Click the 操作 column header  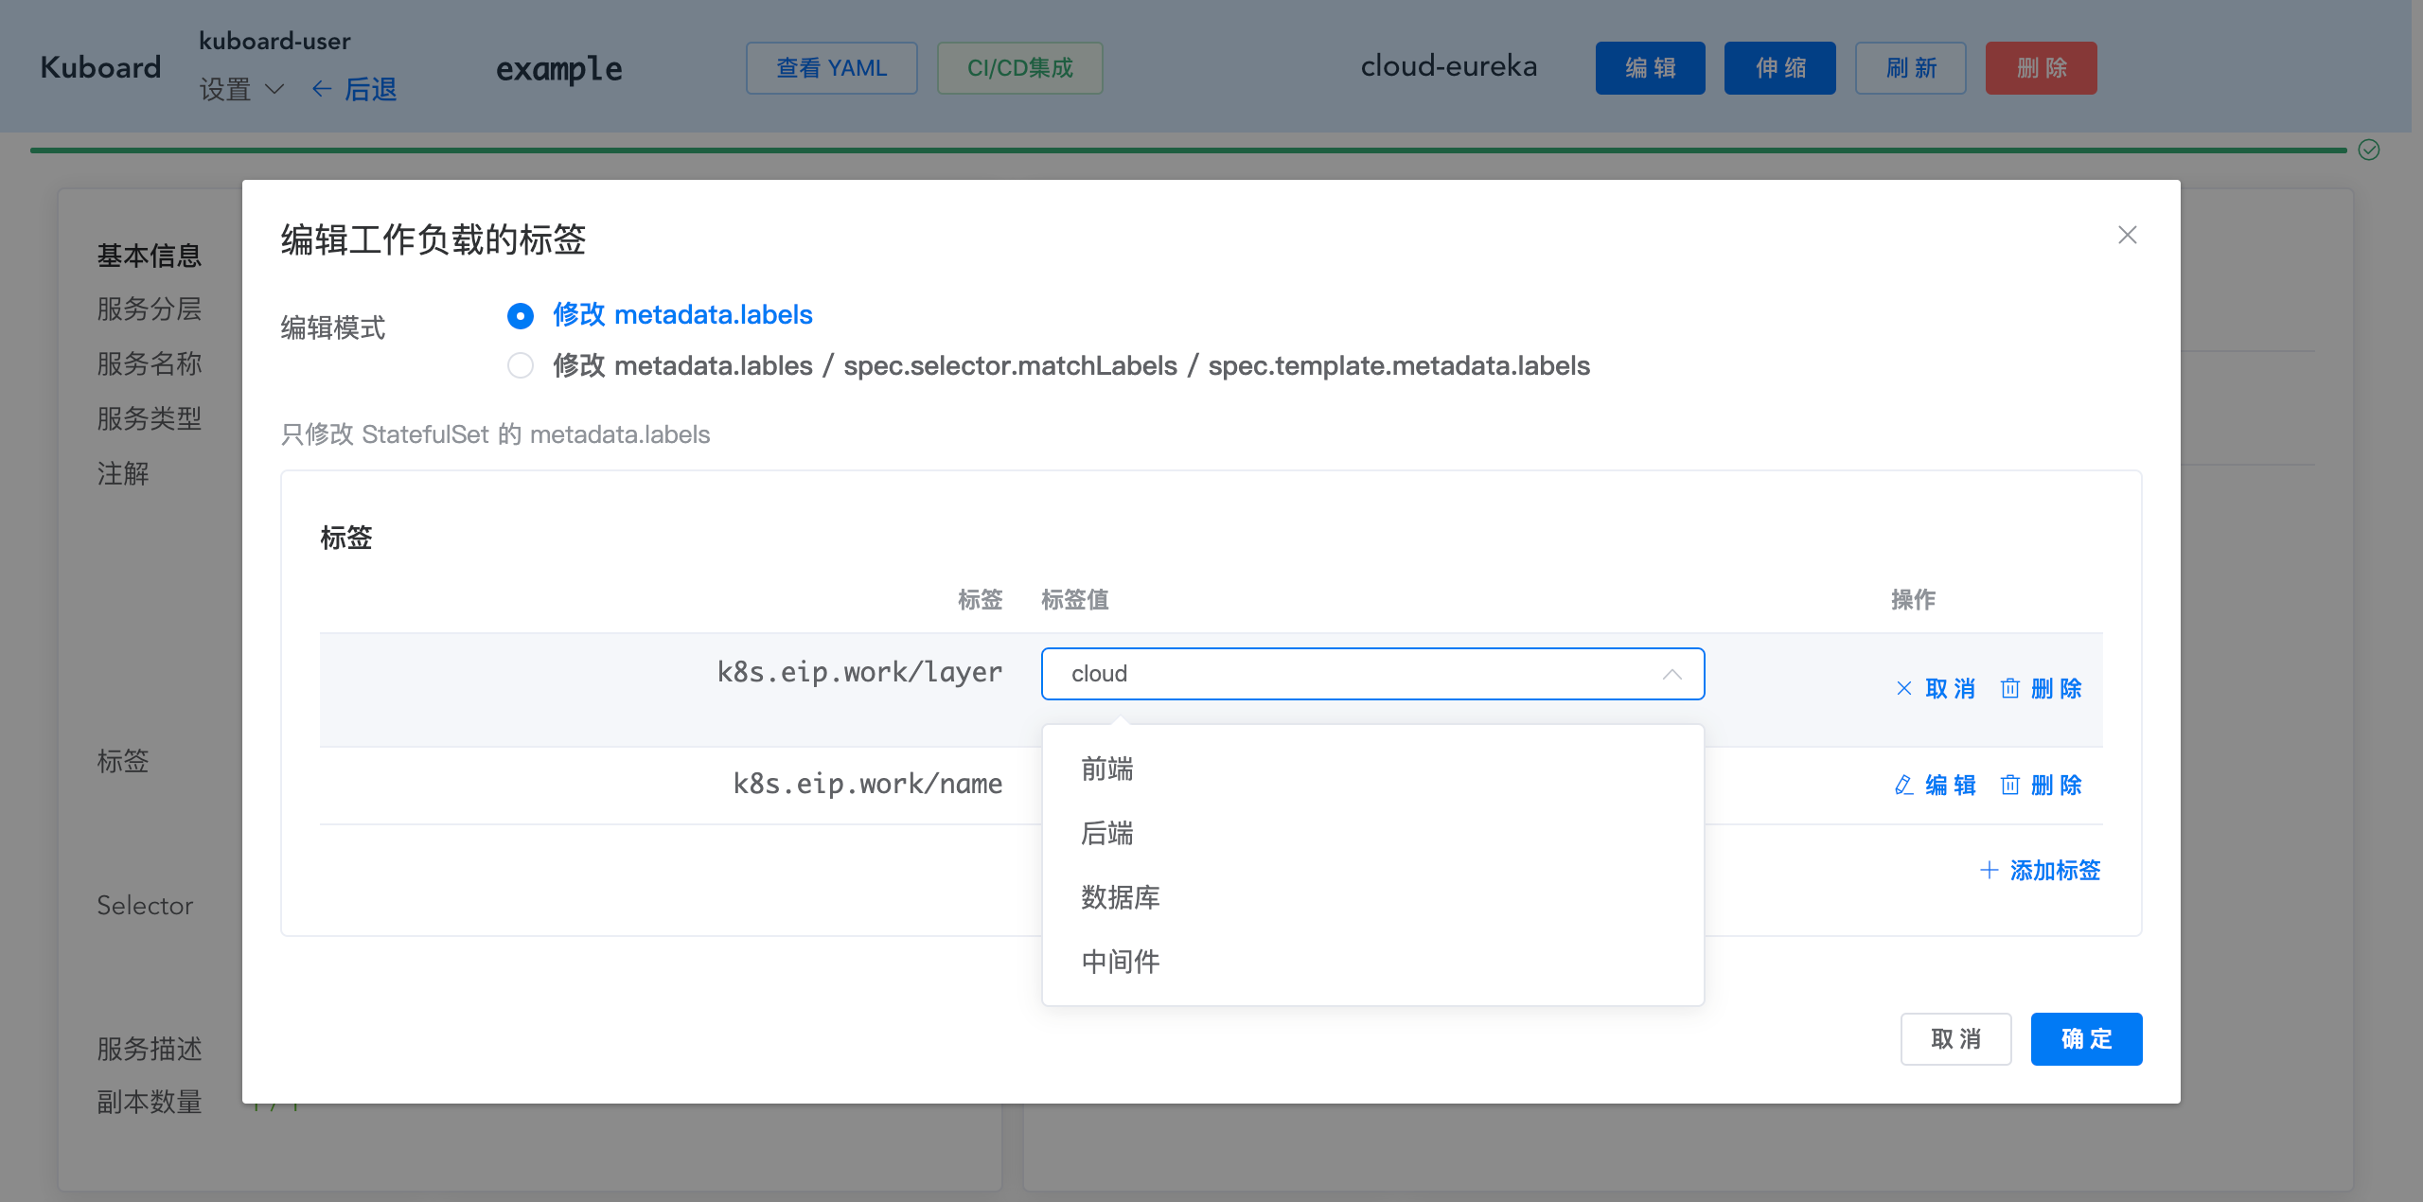pyautogui.click(x=1913, y=600)
